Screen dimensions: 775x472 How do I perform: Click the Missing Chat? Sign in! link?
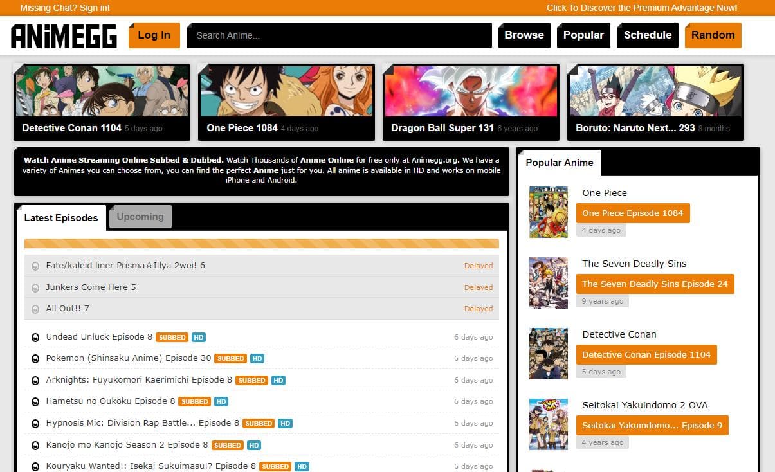(65, 8)
